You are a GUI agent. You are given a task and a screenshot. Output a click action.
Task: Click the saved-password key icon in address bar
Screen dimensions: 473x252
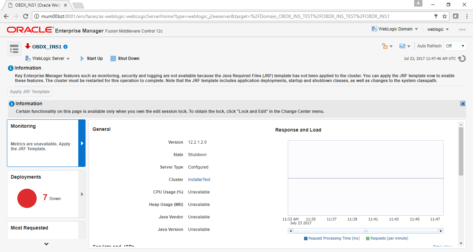(x=436, y=16)
